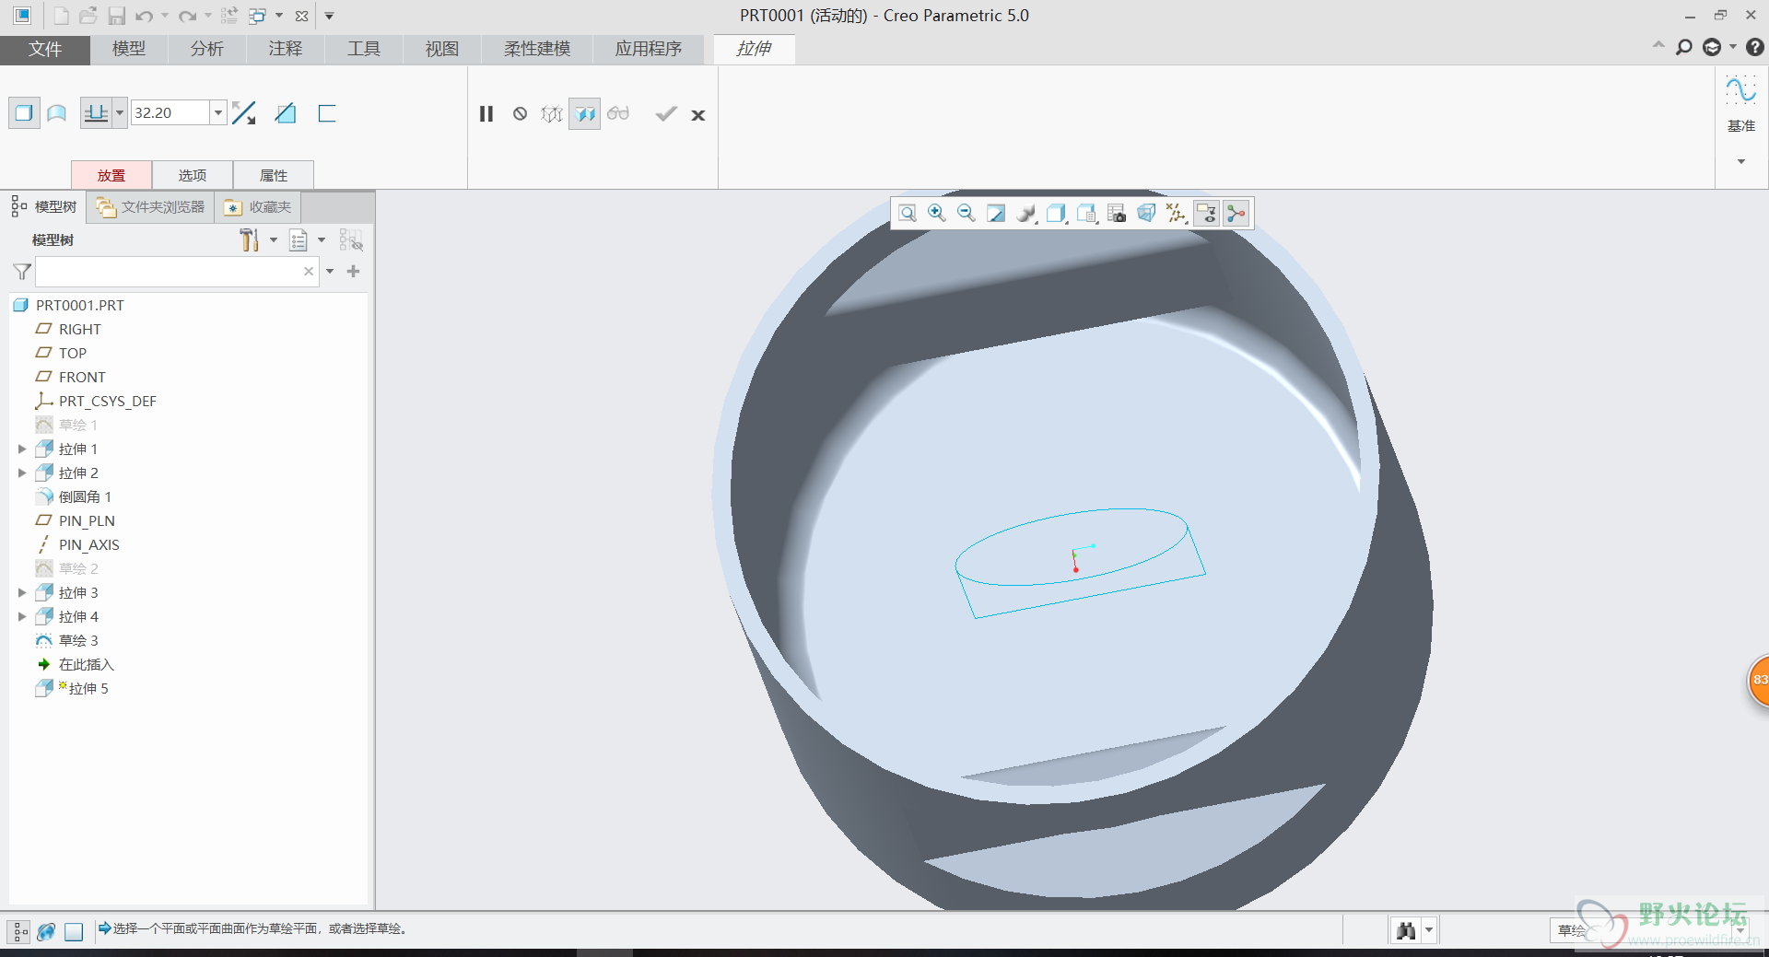Image resolution: width=1769 pixels, height=957 pixels.
Task: Expand the 拉伸 2 feature node
Action: click(x=22, y=473)
